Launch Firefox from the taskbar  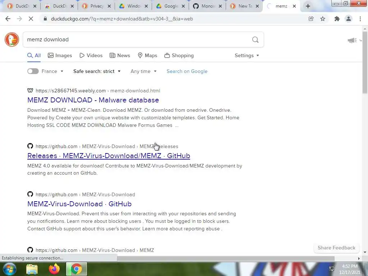pos(54,269)
